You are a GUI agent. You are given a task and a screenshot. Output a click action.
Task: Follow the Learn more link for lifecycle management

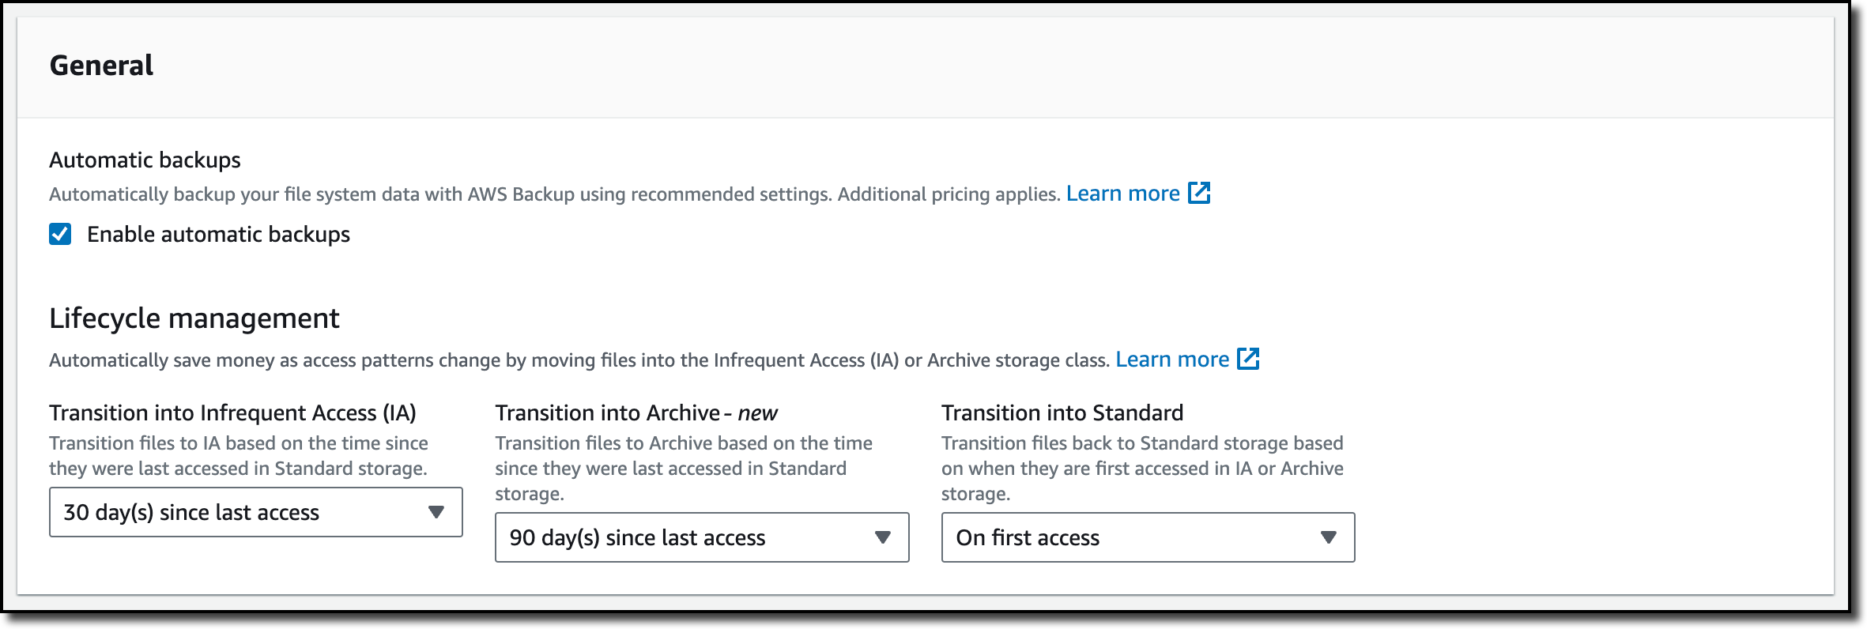pyautogui.click(x=1171, y=360)
